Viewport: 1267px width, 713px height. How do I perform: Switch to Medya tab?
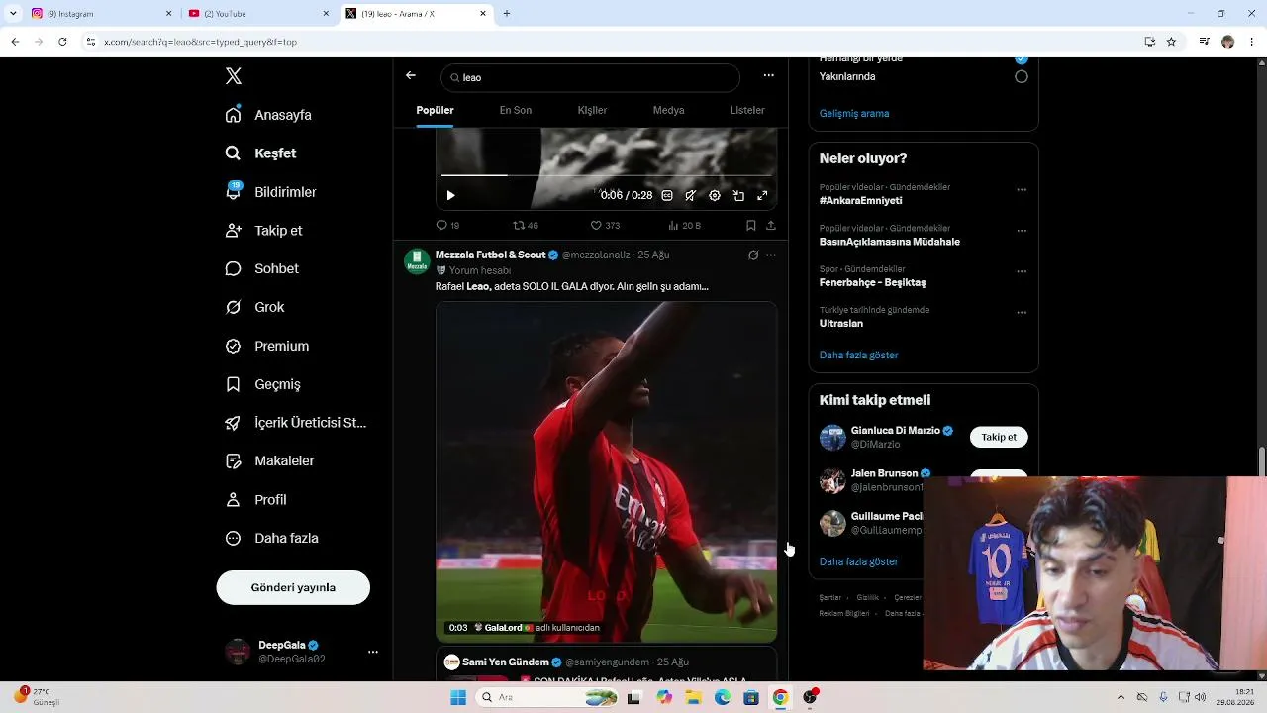tap(669, 110)
